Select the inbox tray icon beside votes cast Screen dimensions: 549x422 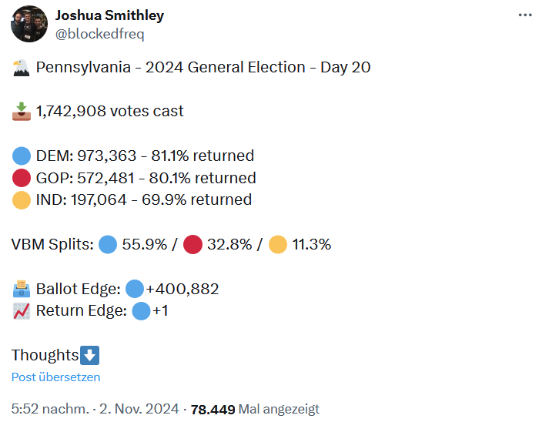click(22, 112)
